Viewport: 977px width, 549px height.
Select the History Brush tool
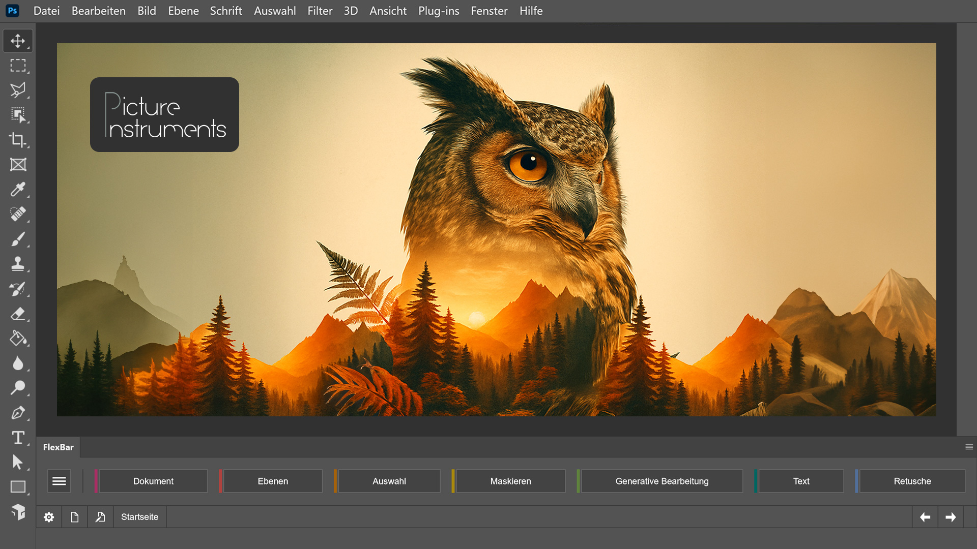[x=18, y=289]
